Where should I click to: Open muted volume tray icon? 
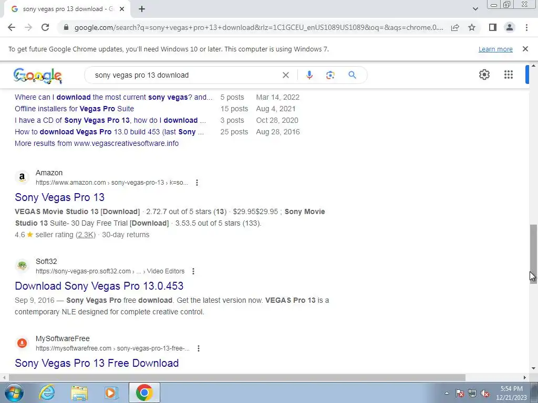tap(485, 394)
